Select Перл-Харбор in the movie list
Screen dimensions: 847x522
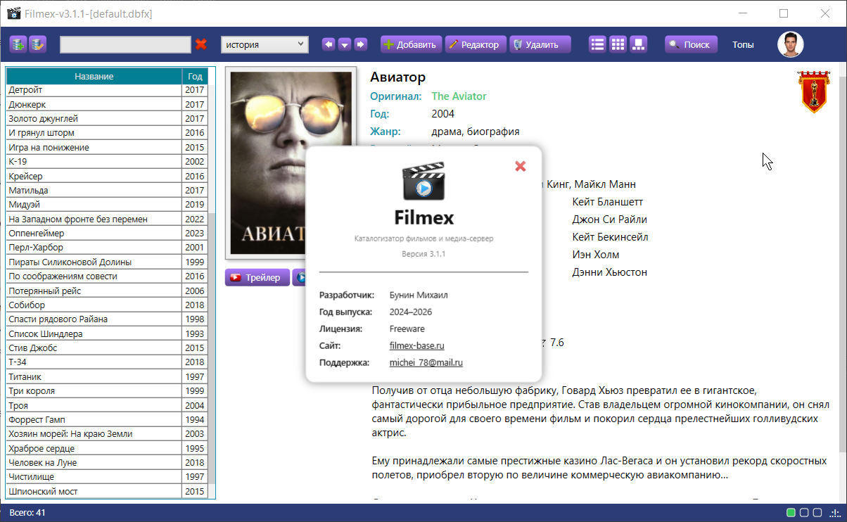(108, 248)
